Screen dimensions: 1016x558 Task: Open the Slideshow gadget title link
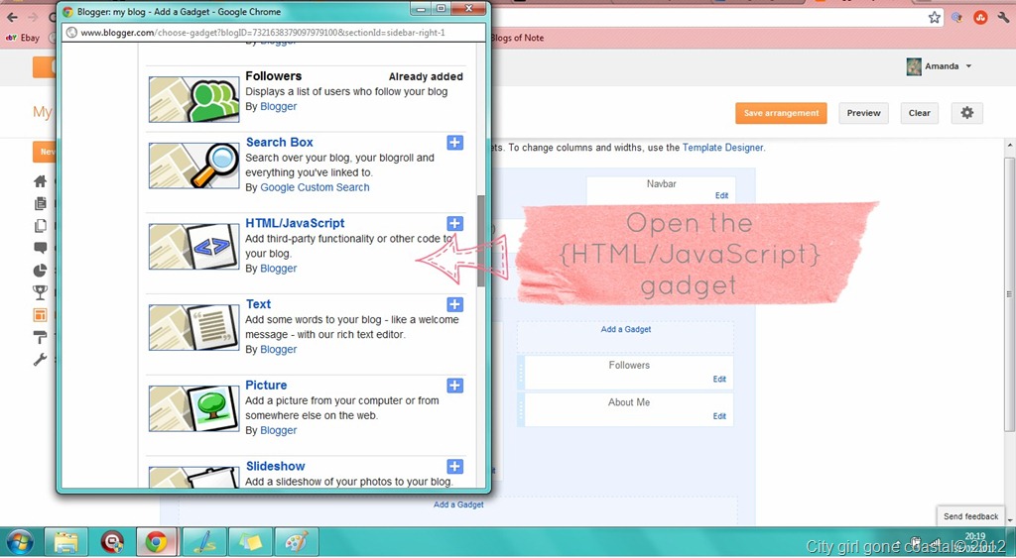click(x=275, y=466)
